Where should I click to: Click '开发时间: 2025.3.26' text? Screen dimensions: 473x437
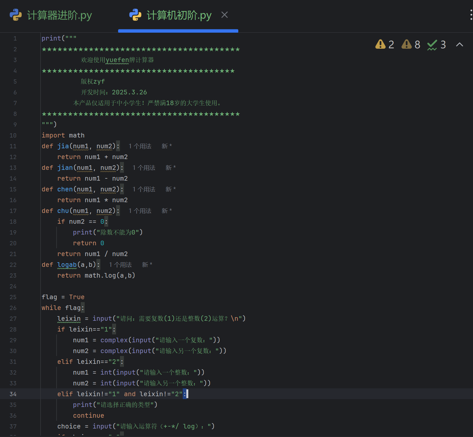tap(114, 92)
